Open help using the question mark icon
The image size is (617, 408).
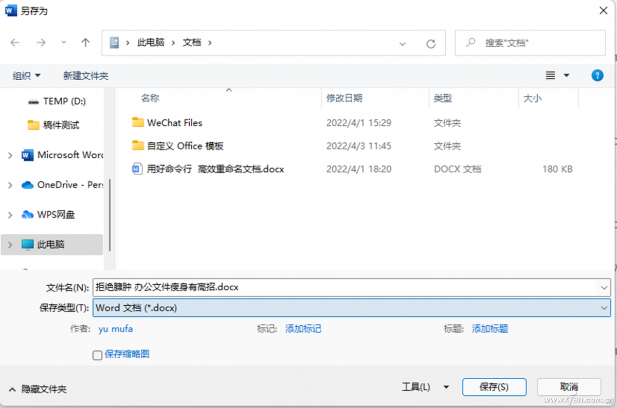pos(597,75)
